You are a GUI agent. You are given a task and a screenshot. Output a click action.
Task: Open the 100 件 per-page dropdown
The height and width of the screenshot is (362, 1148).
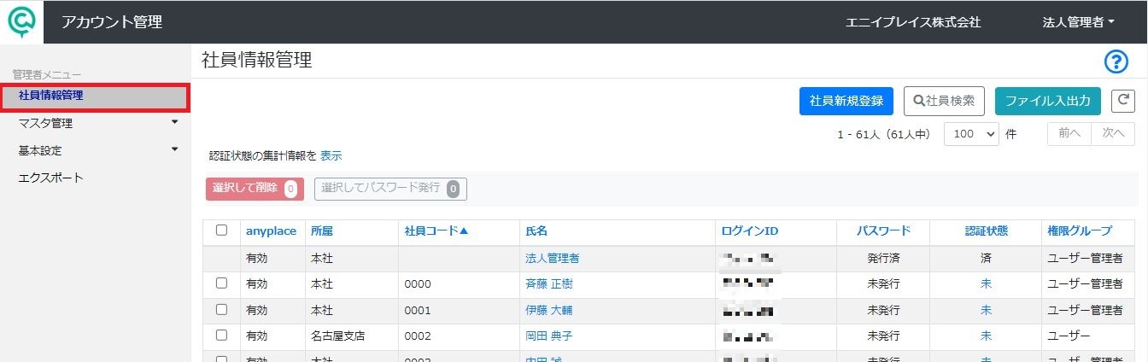pos(971,134)
